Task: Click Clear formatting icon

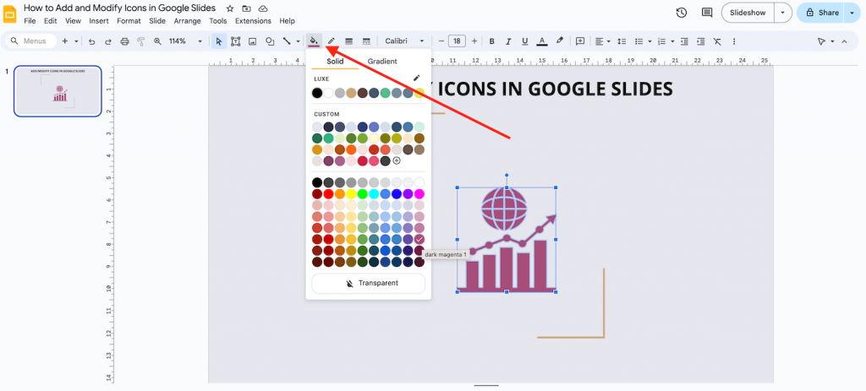Action: 717,41
